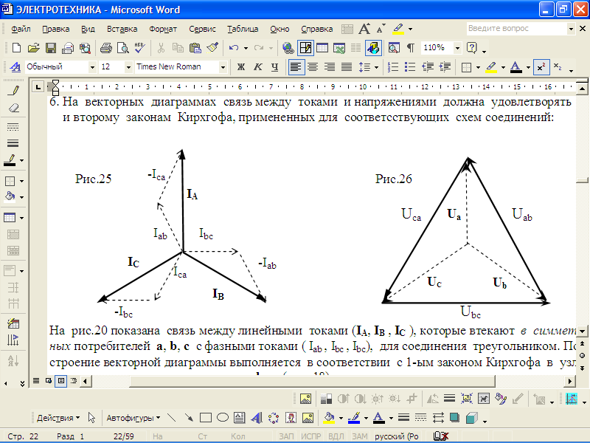590x443 pixels.
Task: Open the zoom 110% dropdown
Action: pos(457,48)
